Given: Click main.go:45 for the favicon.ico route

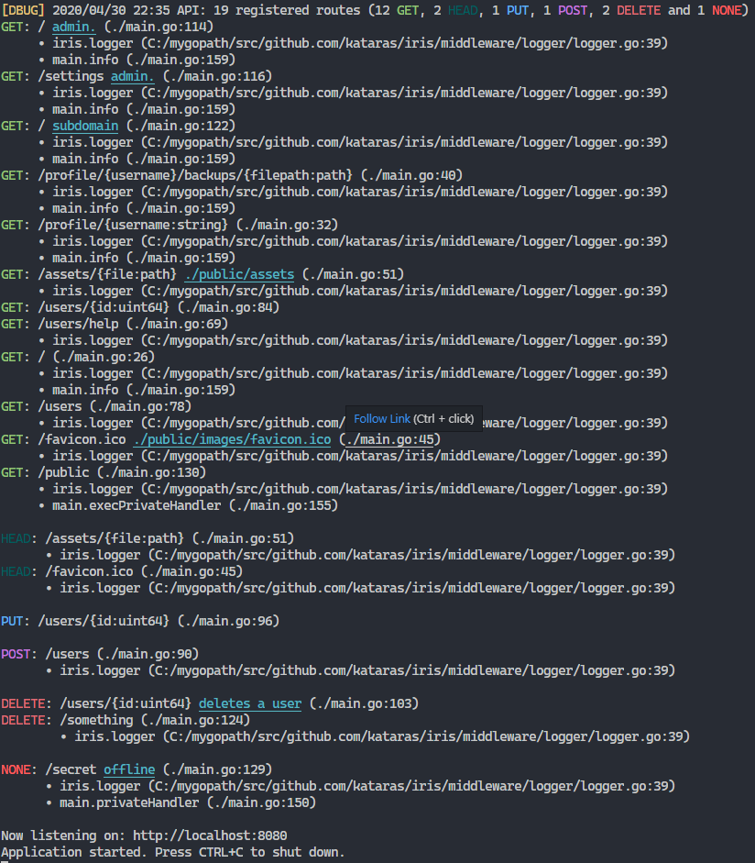Looking at the screenshot, I should (x=398, y=439).
